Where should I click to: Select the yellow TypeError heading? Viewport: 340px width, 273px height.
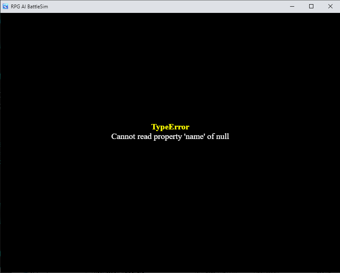170,127
